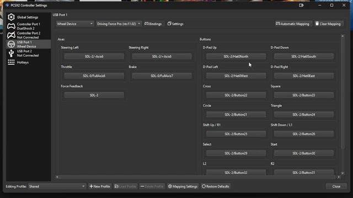353x198 pixels.
Task: Switch to the Bindings tab
Action: (x=153, y=24)
